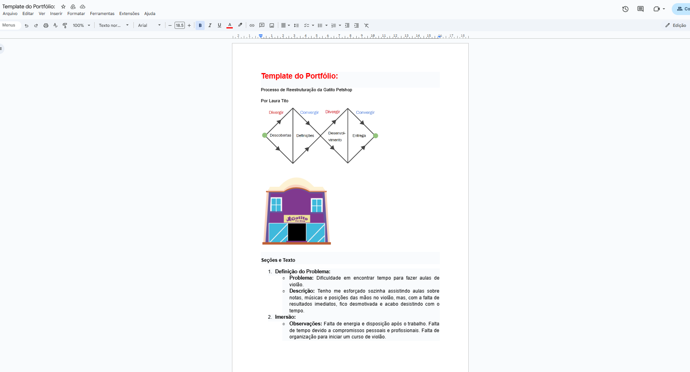
Task: Run spelling and grammar check icon
Action: (x=55, y=25)
